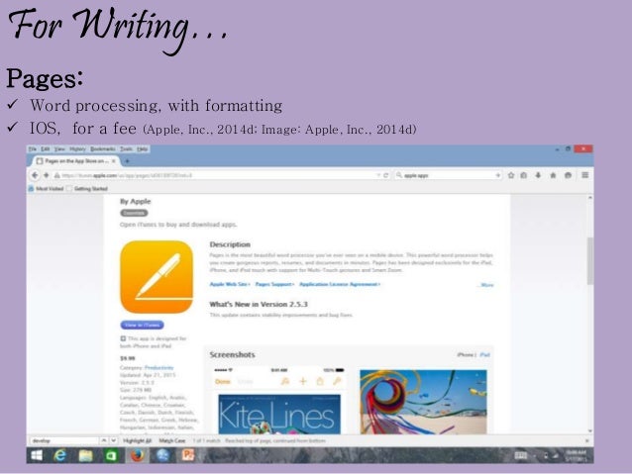Click the Firefox back arrow button
This screenshot has width=632, height=474.
pyautogui.click(x=35, y=175)
